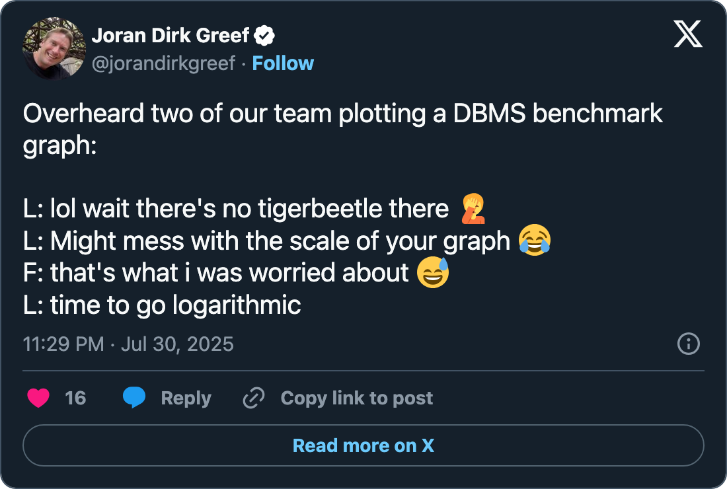
Task: Follow the tweet author
Action: pyautogui.click(x=283, y=63)
